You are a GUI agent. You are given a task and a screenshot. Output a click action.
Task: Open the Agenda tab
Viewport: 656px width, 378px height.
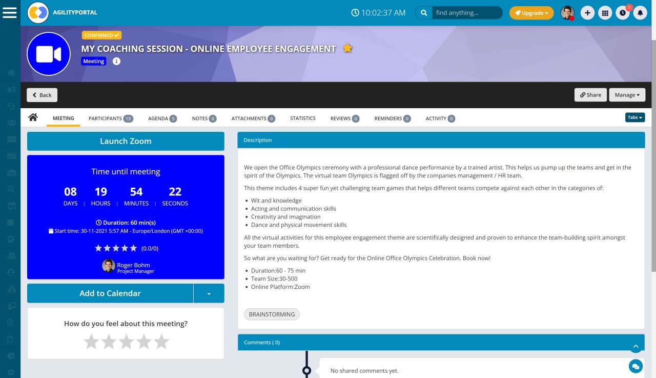tap(162, 118)
